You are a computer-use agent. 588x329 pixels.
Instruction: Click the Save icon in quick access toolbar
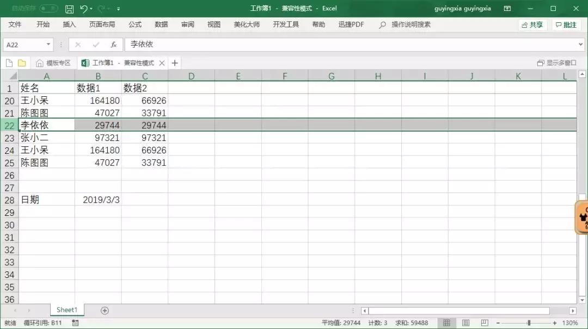[x=70, y=8]
